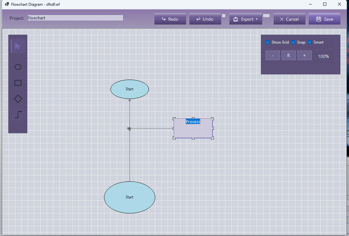This screenshot has width=349, height=236.
Task: Select the diamond decision shape tool
Action: (x=18, y=99)
